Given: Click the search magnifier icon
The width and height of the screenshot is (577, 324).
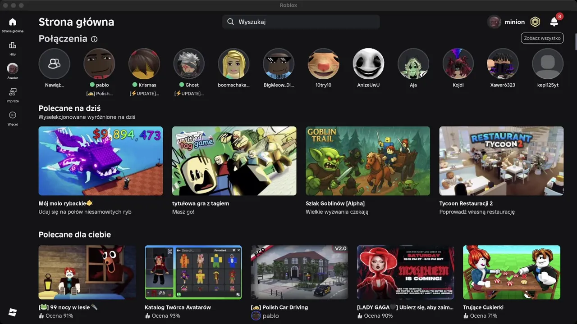Looking at the screenshot, I should pos(230,22).
